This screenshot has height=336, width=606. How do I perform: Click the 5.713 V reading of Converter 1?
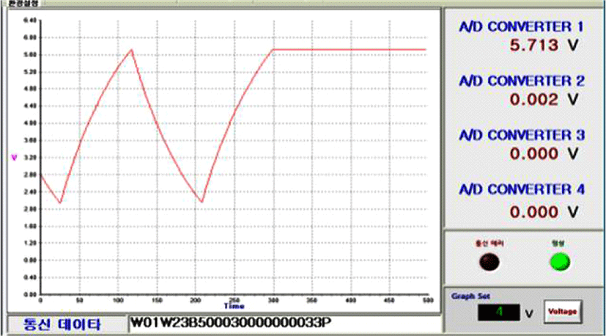544,45
